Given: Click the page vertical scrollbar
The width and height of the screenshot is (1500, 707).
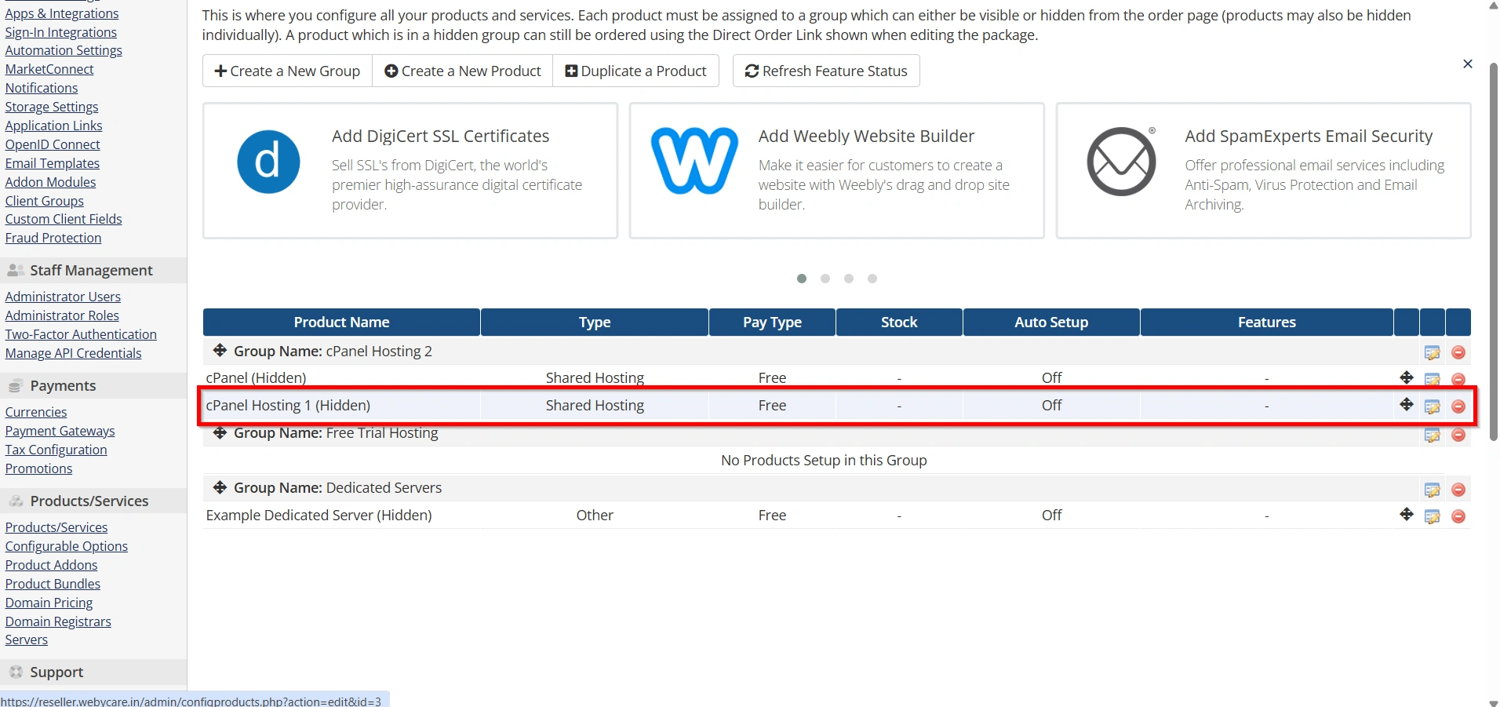Looking at the screenshot, I should 1493,251.
